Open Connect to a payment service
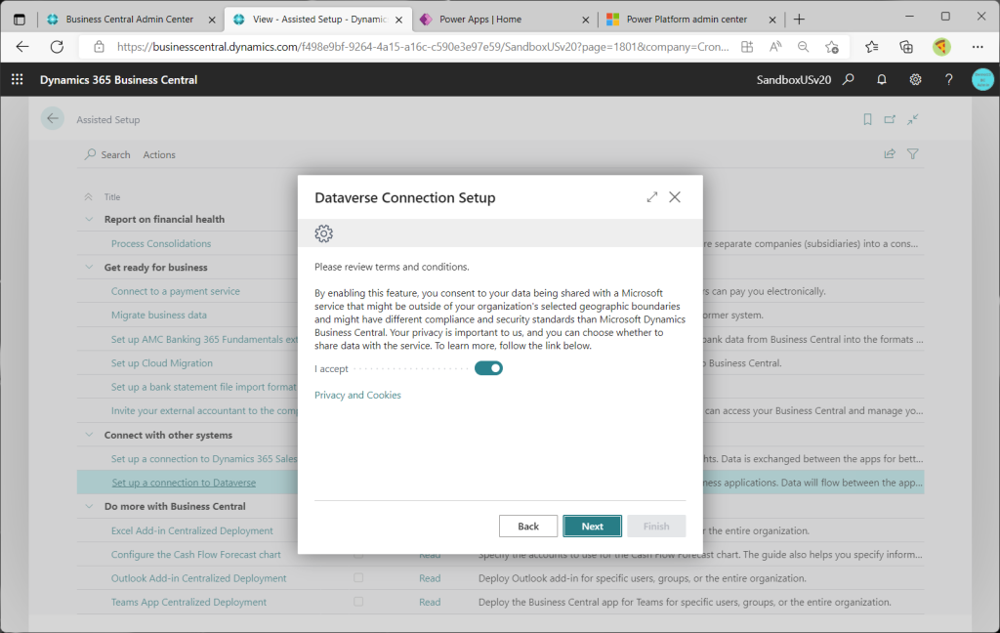The height and width of the screenshot is (633, 1000). (x=176, y=291)
